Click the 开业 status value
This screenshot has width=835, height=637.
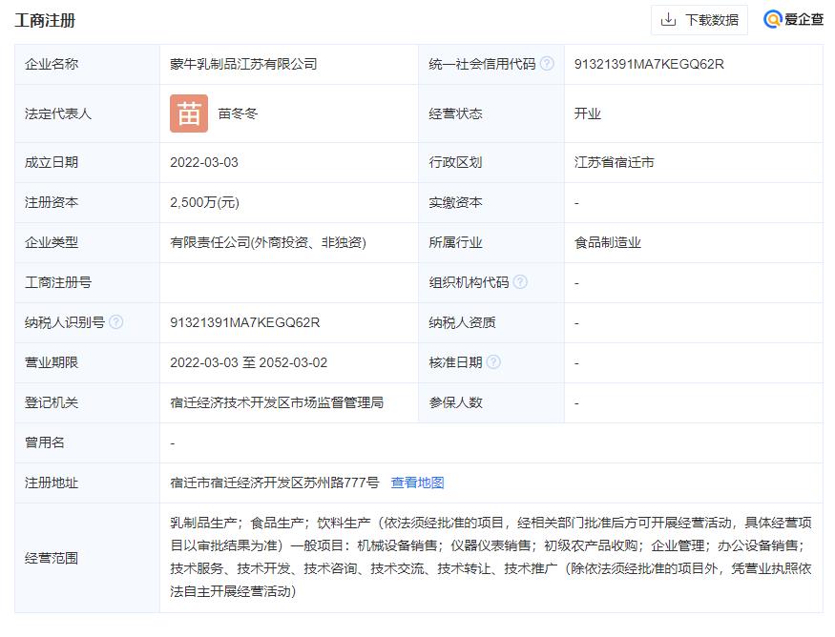tap(588, 113)
